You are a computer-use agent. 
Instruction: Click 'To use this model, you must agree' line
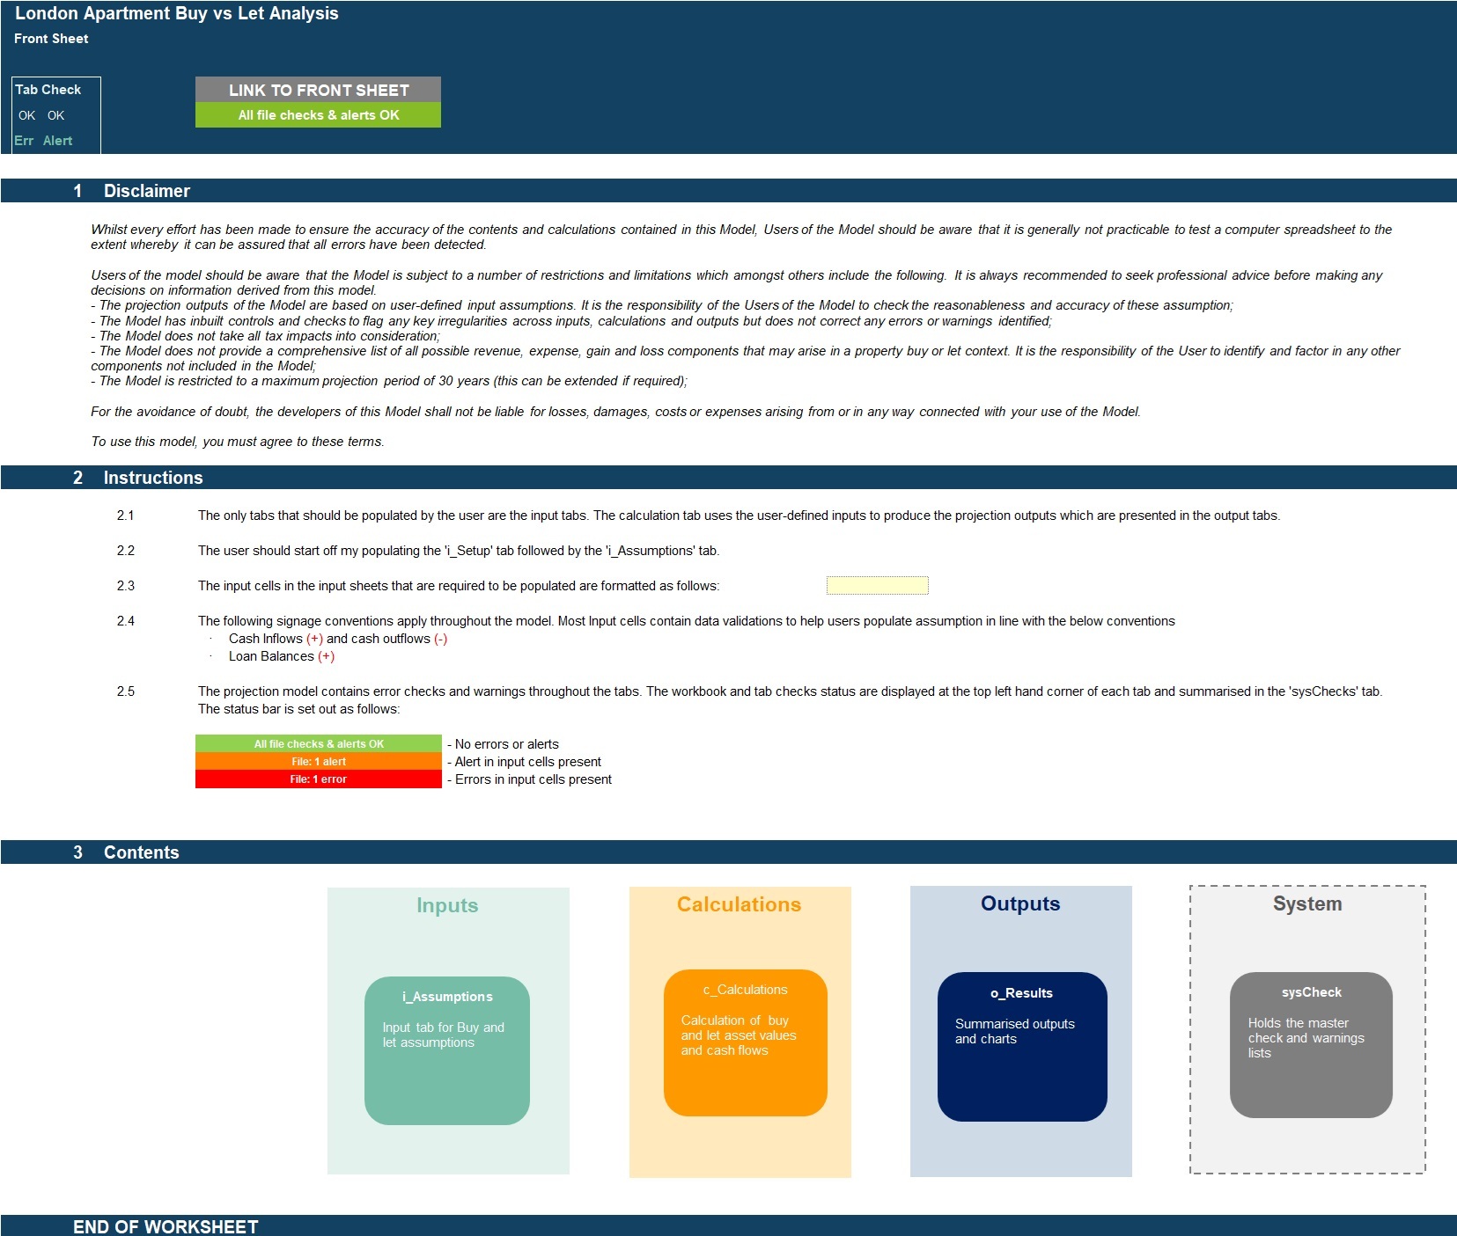point(238,442)
